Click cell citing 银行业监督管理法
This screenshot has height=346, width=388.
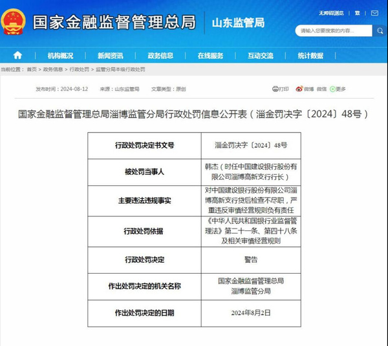point(251,231)
